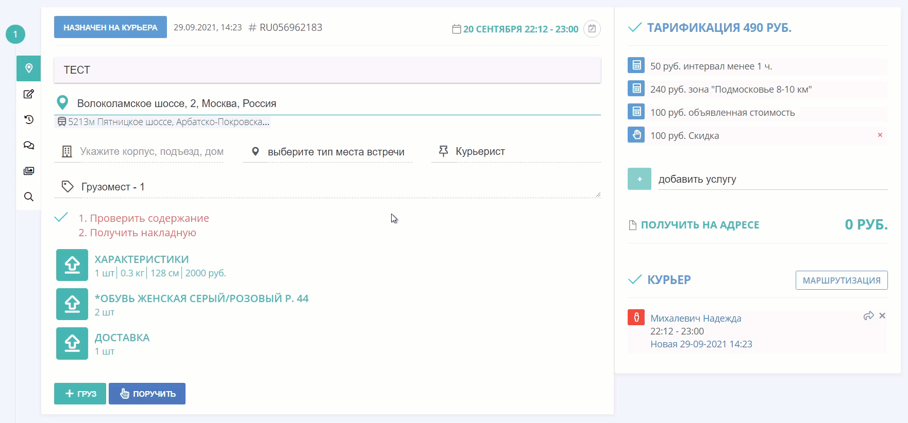Click task 1. Проверить содержание
The image size is (908, 423).
coord(144,218)
